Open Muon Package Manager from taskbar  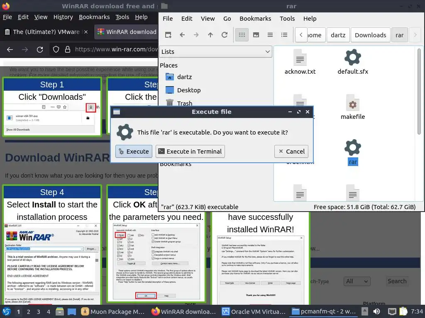point(113,312)
